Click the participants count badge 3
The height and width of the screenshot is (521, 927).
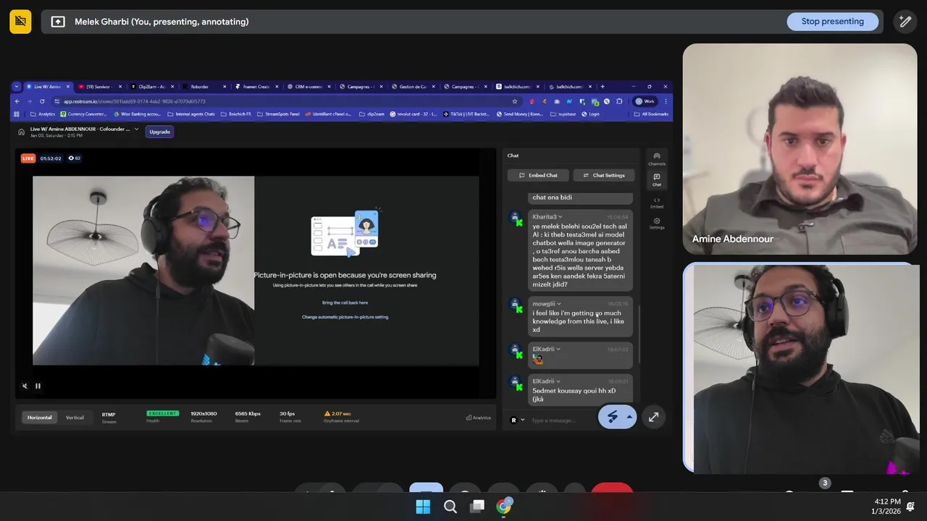coord(824,483)
